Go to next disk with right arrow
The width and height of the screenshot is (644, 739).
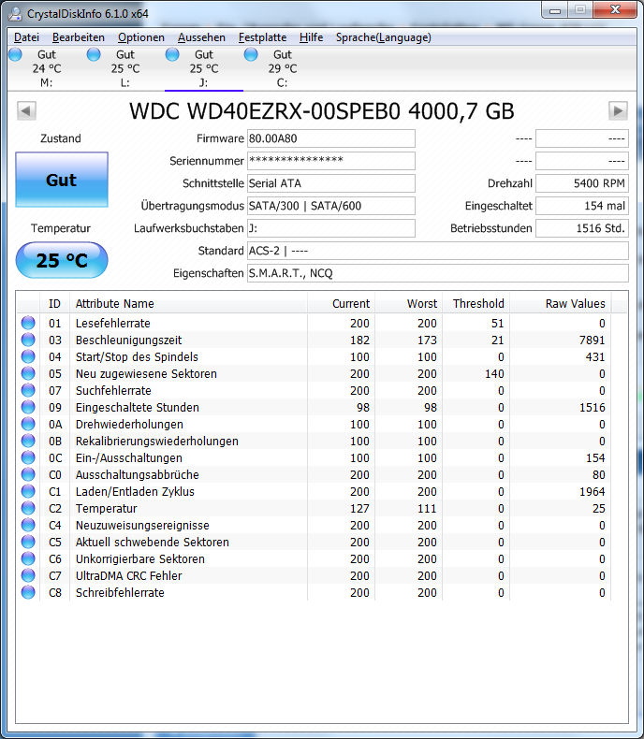[x=618, y=111]
